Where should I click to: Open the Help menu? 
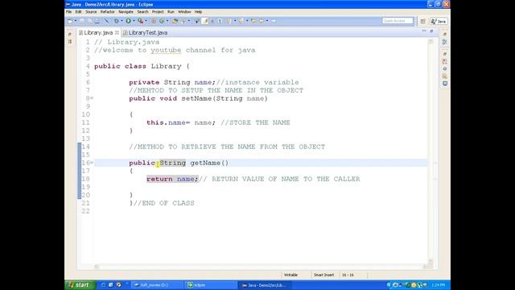pyautogui.click(x=198, y=12)
